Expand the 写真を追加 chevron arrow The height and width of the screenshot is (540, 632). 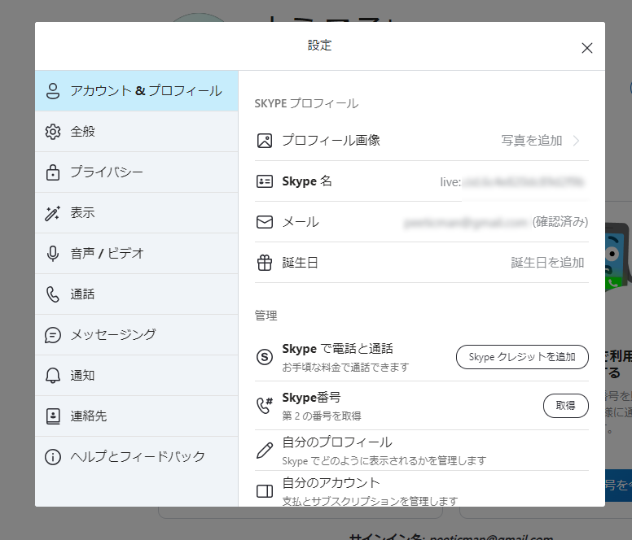[x=577, y=141]
